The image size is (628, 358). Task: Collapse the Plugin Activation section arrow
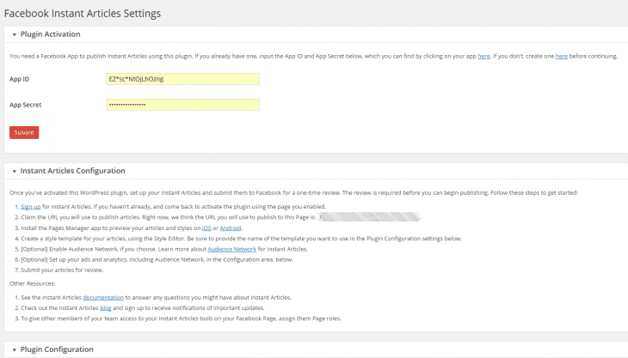point(14,34)
